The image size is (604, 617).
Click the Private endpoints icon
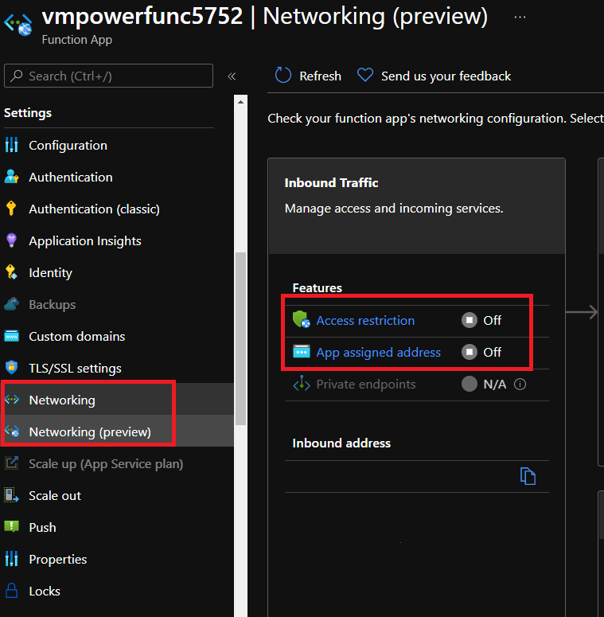click(302, 383)
